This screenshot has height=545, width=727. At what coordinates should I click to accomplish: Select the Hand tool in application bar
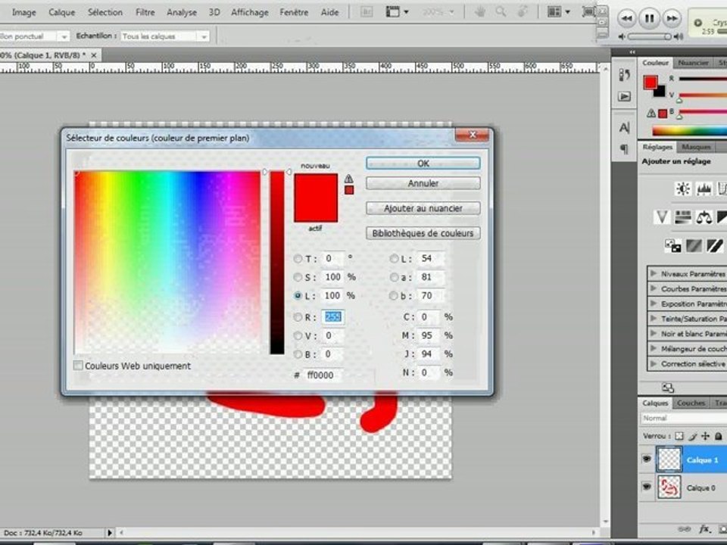[x=480, y=12]
